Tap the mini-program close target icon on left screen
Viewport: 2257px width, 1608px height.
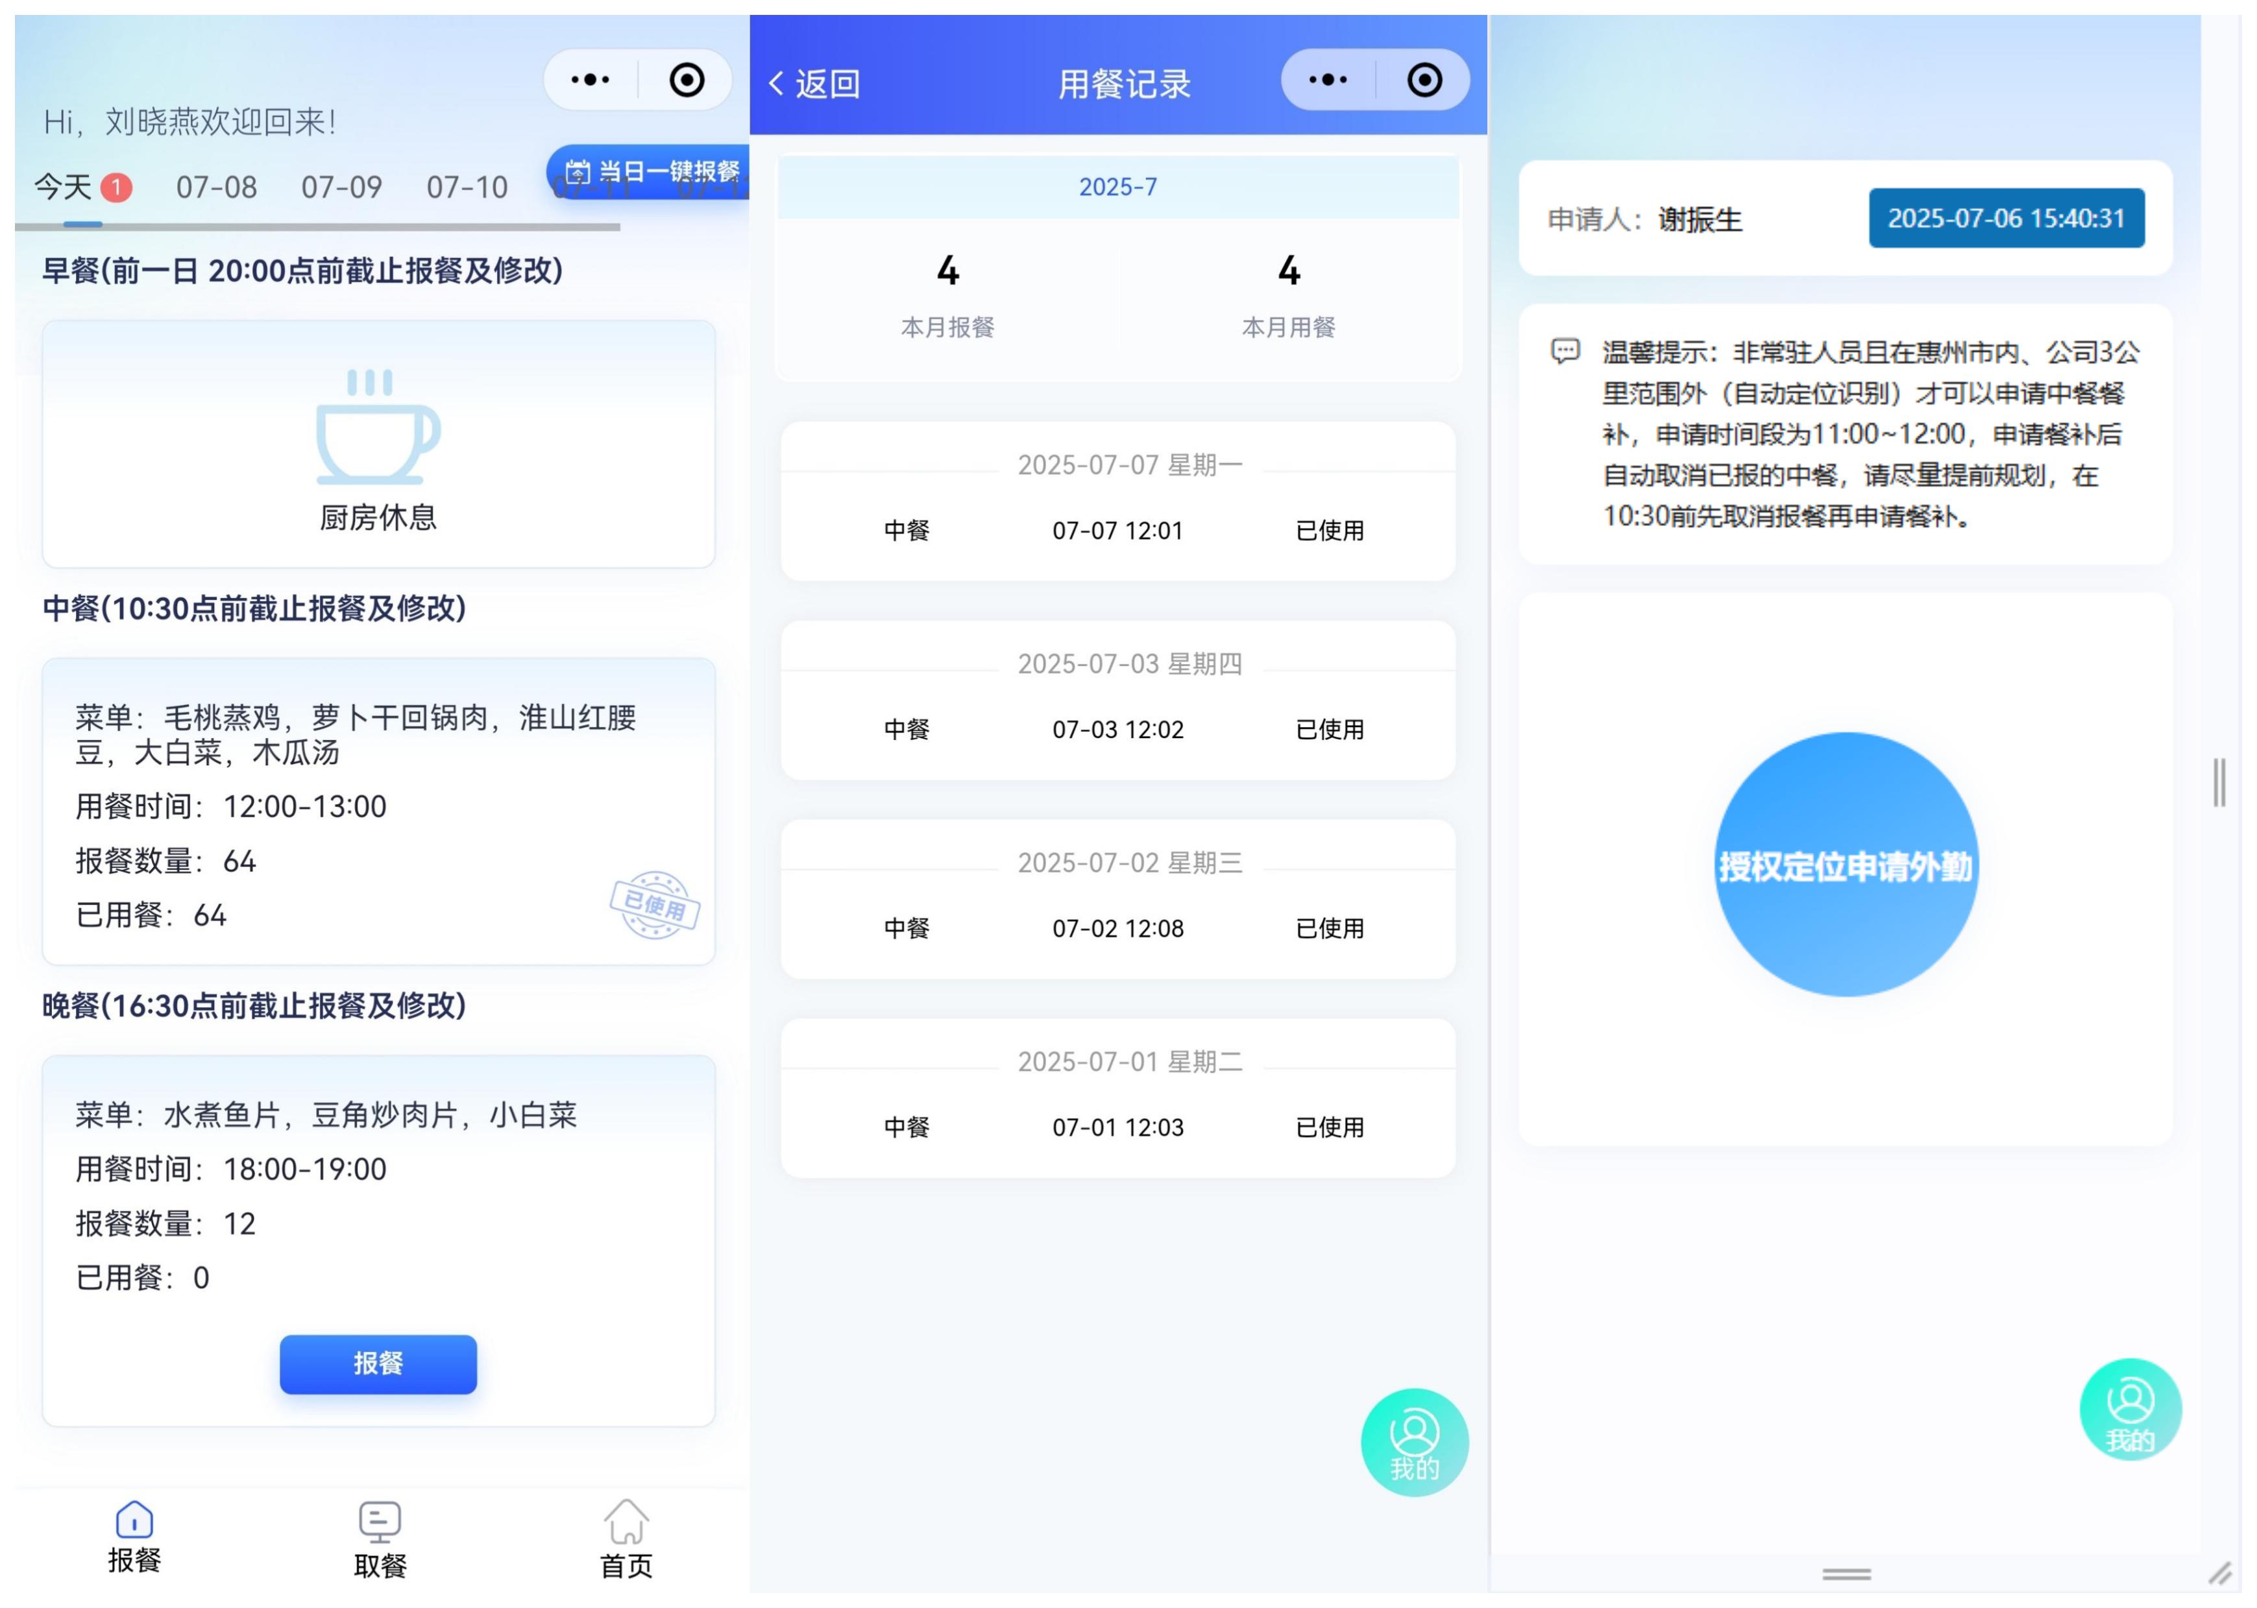click(x=687, y=80)
